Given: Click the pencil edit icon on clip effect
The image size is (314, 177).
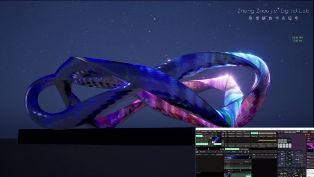Looking at the screenshot, I should (248, 174).
